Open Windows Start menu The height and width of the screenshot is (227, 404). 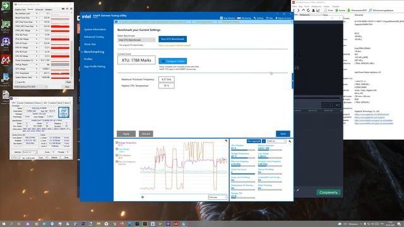[4, 224]
